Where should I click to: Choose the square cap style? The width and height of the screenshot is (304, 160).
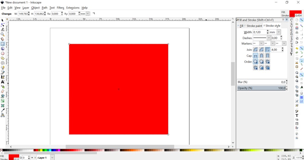268,56
